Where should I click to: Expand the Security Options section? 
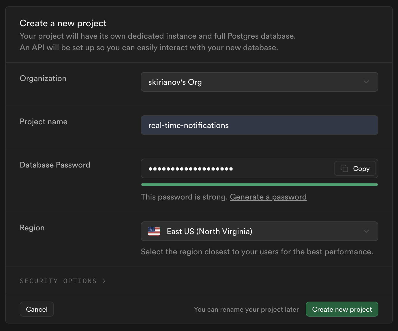[x=63, y=281]
